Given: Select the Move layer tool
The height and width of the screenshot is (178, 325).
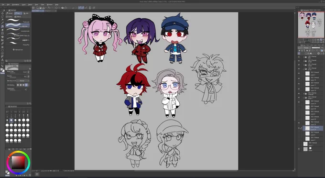Looking at the screenshot, I should click(x=2, y=13).
